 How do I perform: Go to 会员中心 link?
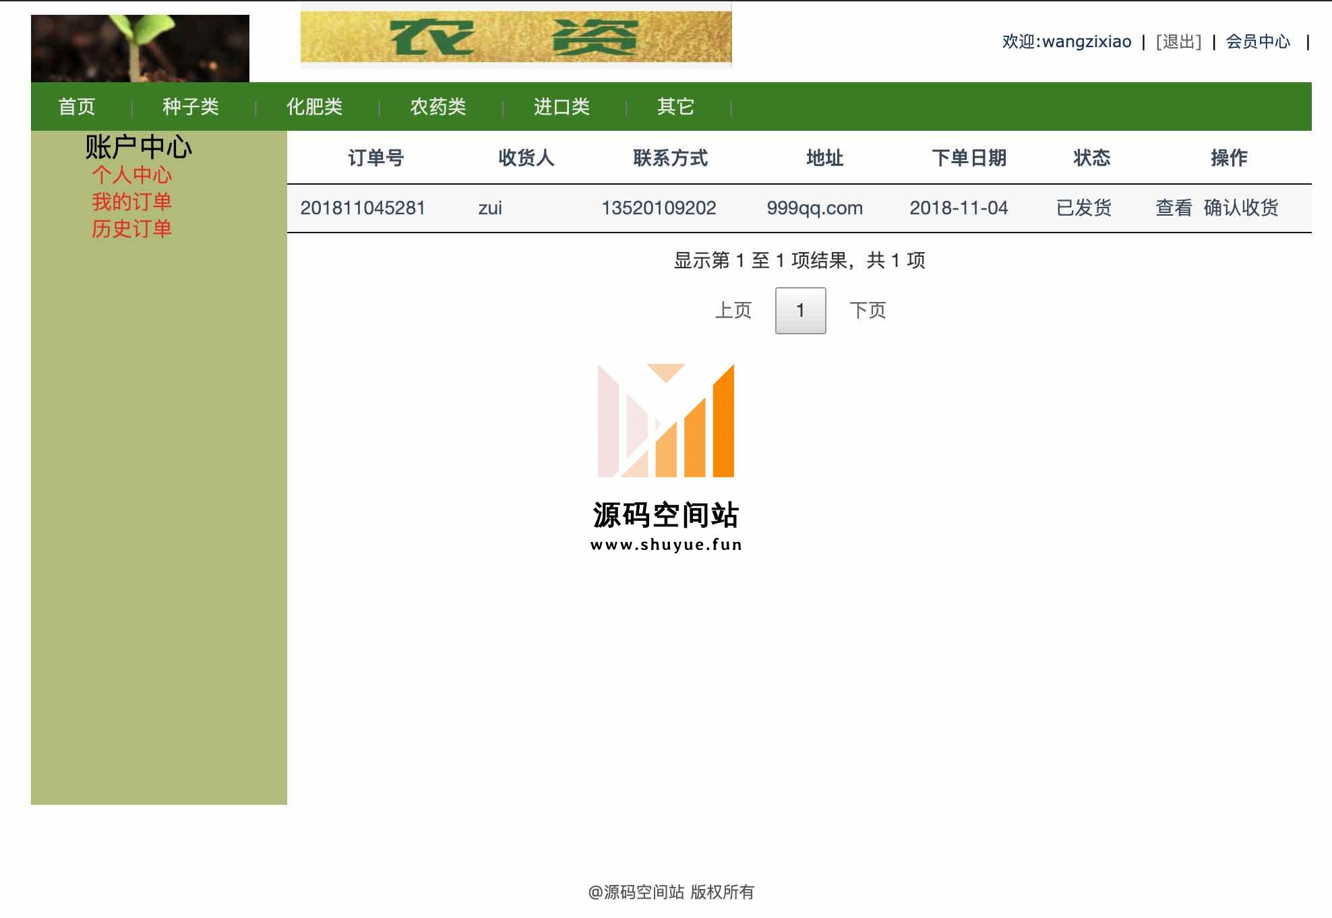1258,42
